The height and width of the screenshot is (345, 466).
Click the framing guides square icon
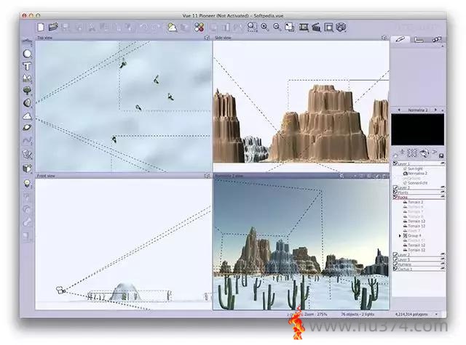(x=328, y=28)
